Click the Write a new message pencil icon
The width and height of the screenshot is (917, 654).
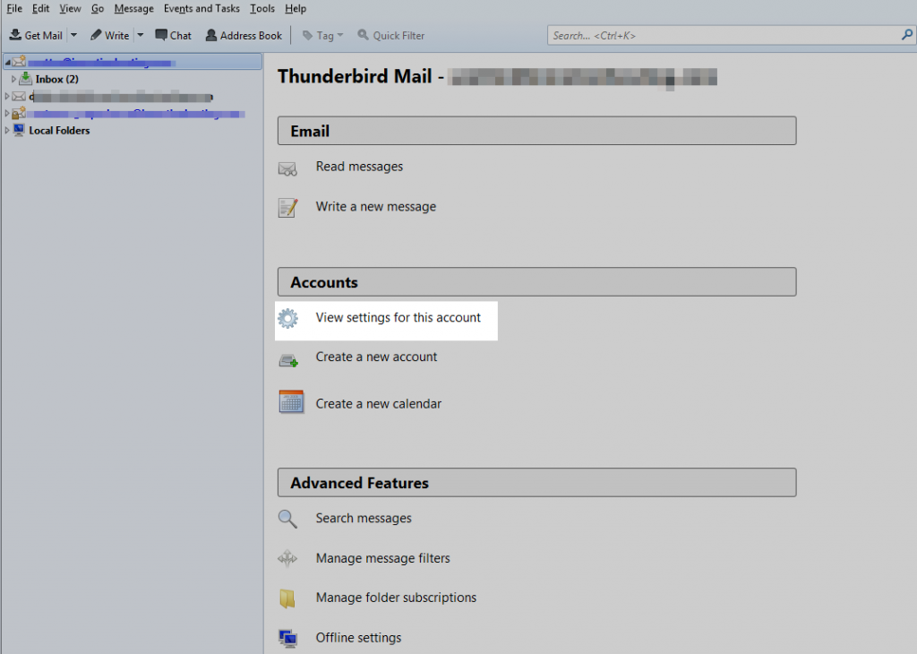click(x=287, y=207)
